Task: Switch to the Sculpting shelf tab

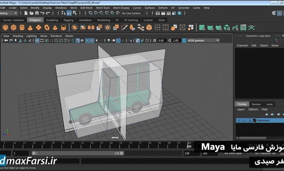Action: tap(52, 20)
